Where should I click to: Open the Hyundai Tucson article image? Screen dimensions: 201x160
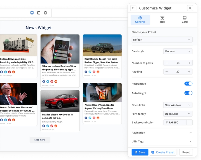pyautogui.click(x=102, y=45)
